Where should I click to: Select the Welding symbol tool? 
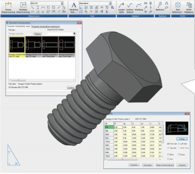point(139,7)
